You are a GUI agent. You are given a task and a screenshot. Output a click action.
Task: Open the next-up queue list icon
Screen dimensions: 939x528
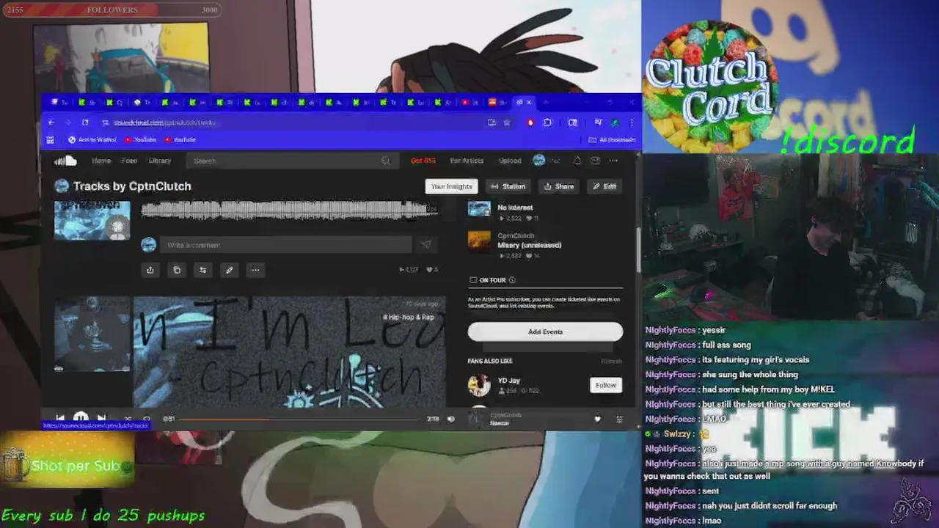click(619, 419)
